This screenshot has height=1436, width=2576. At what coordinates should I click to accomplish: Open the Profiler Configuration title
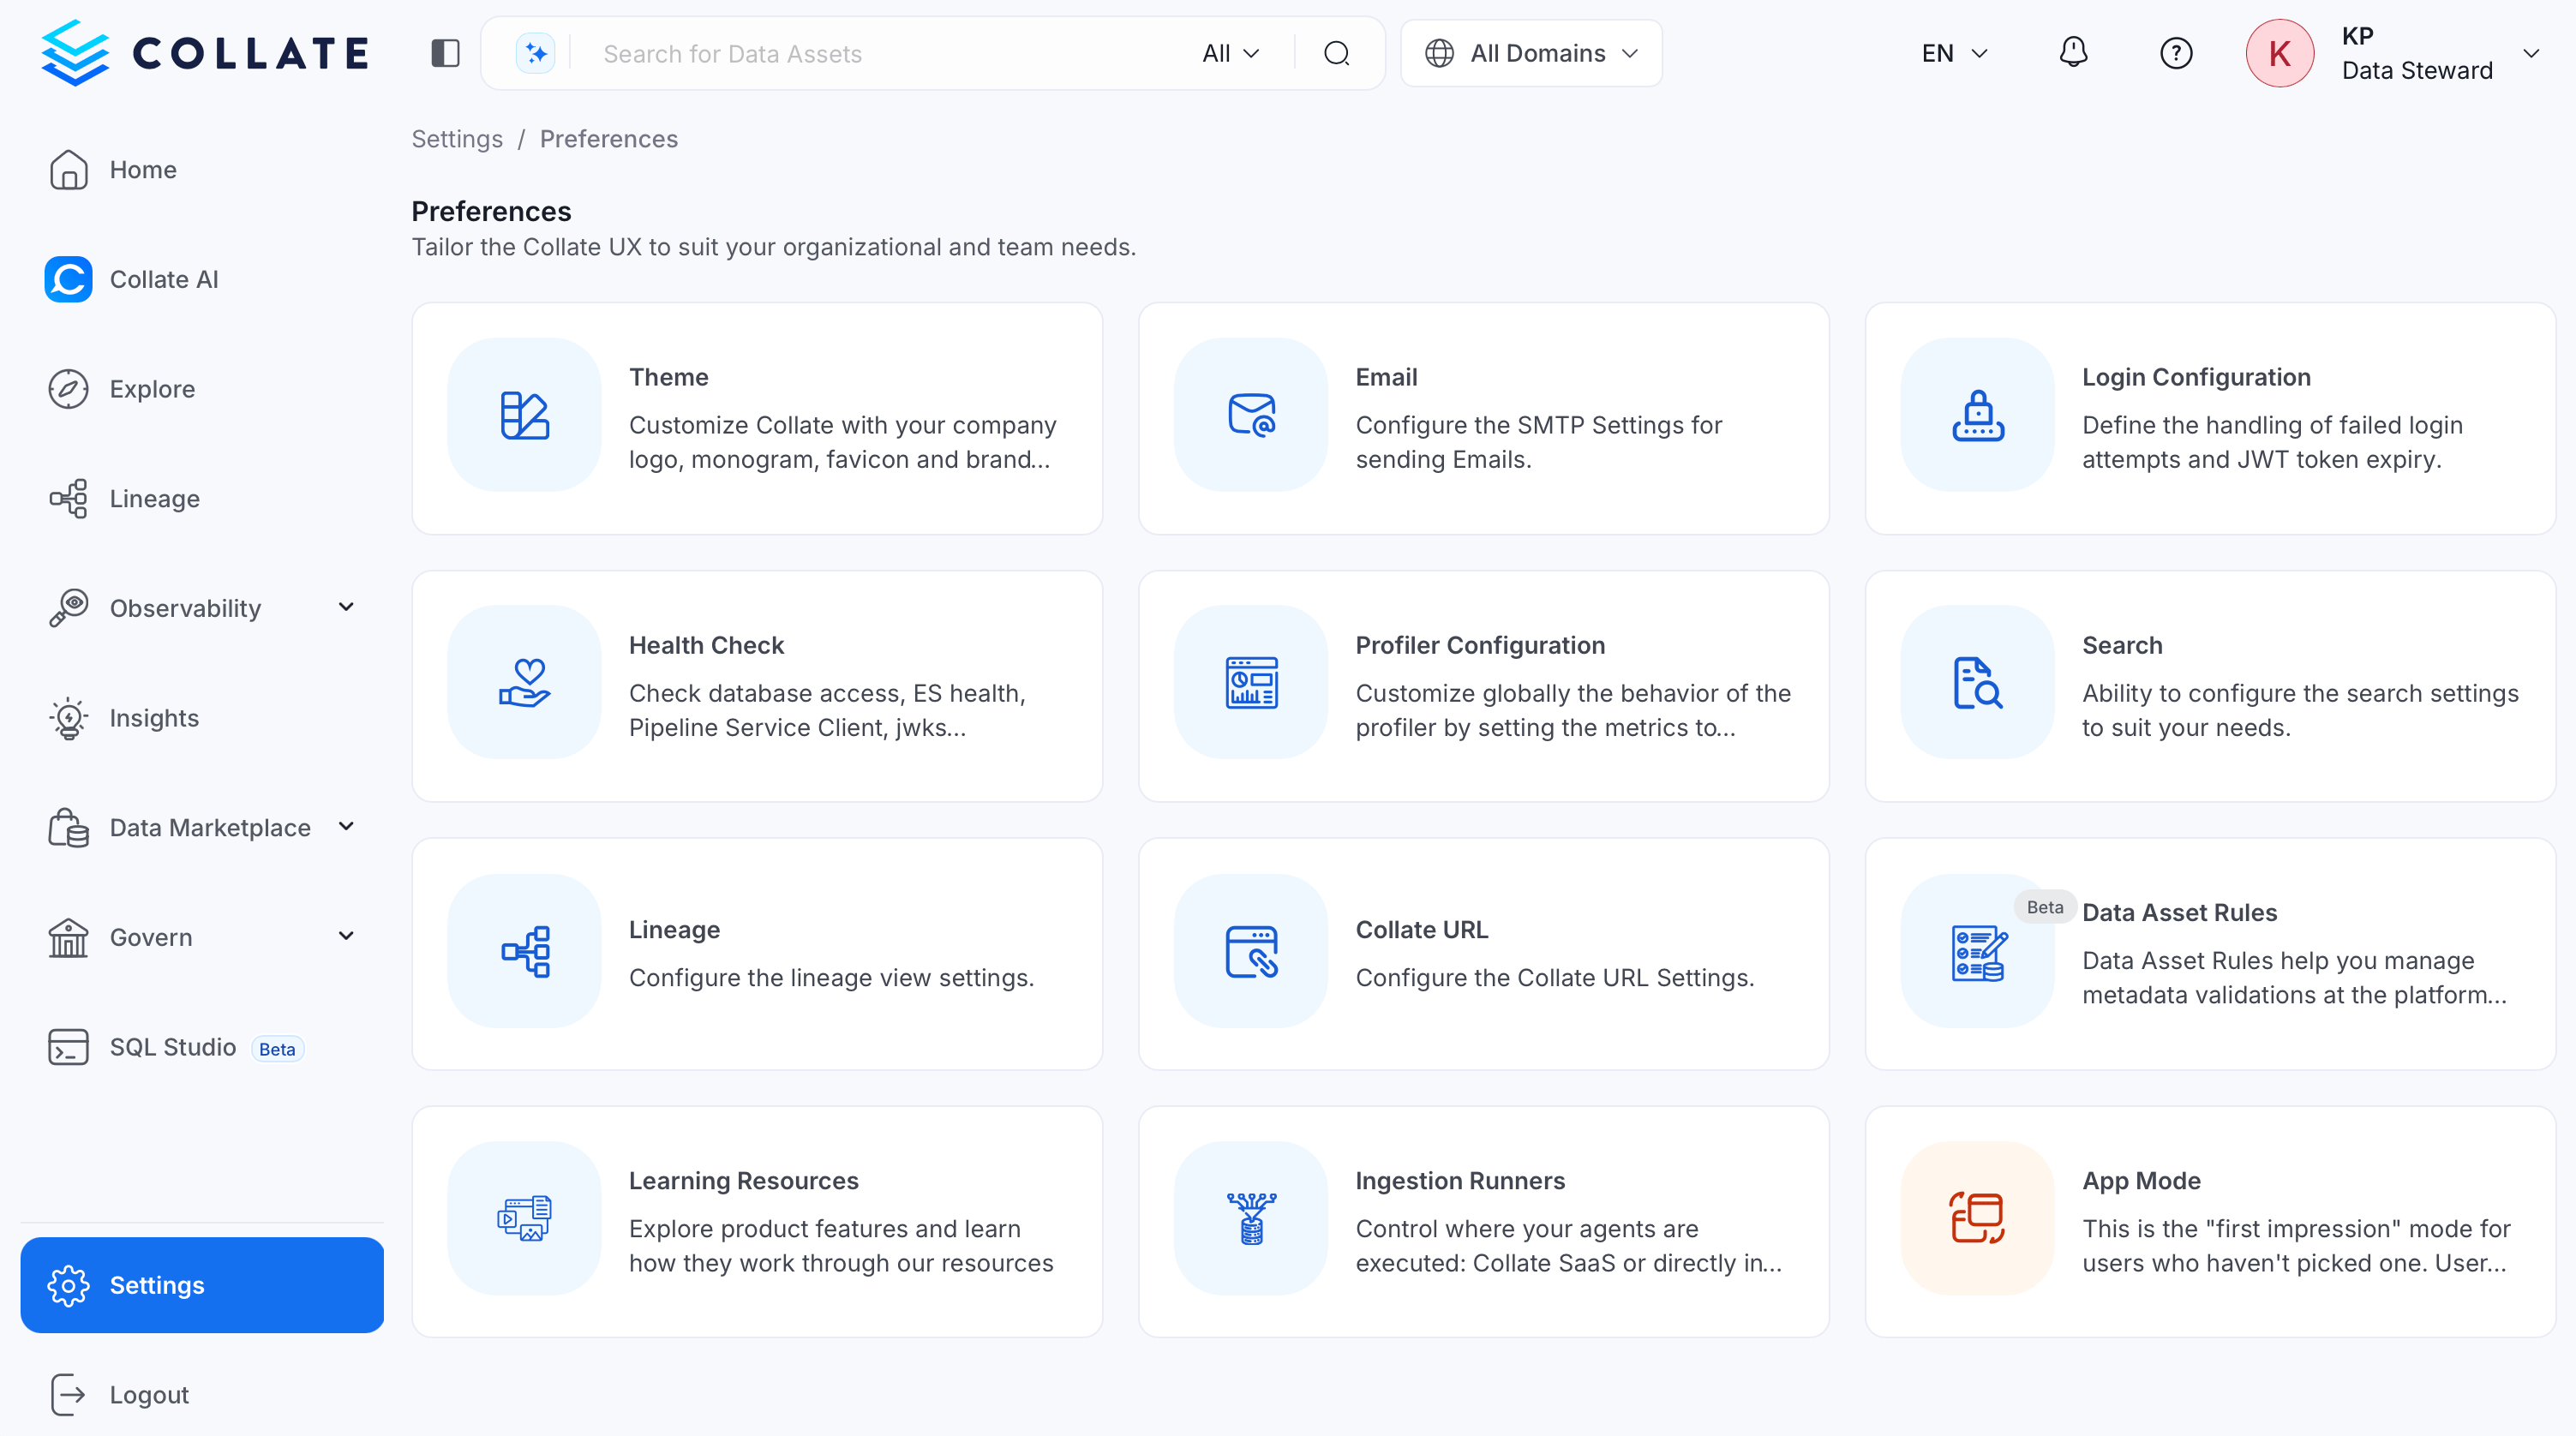point(1480,645)
